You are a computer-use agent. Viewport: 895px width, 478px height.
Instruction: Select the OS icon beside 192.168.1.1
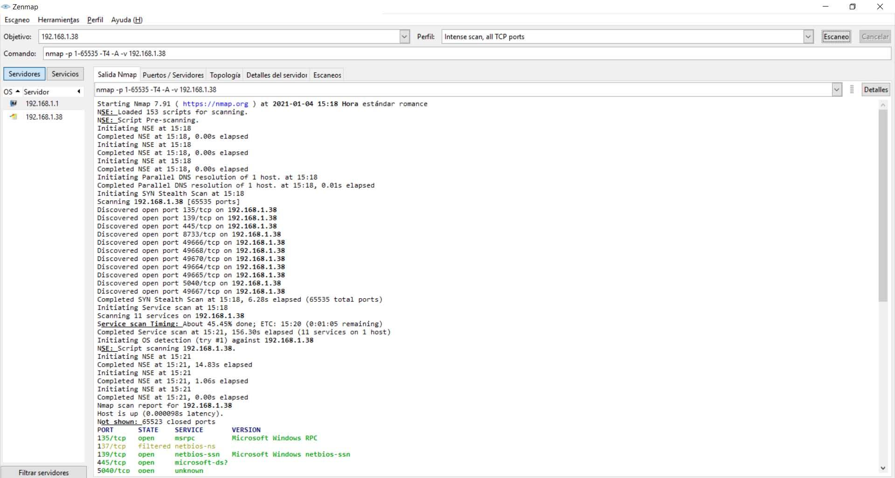click(14, 103)
